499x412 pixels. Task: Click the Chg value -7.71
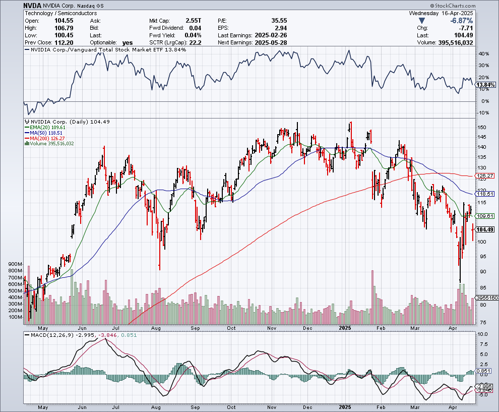pyautogui.click(x=465, y=28)
